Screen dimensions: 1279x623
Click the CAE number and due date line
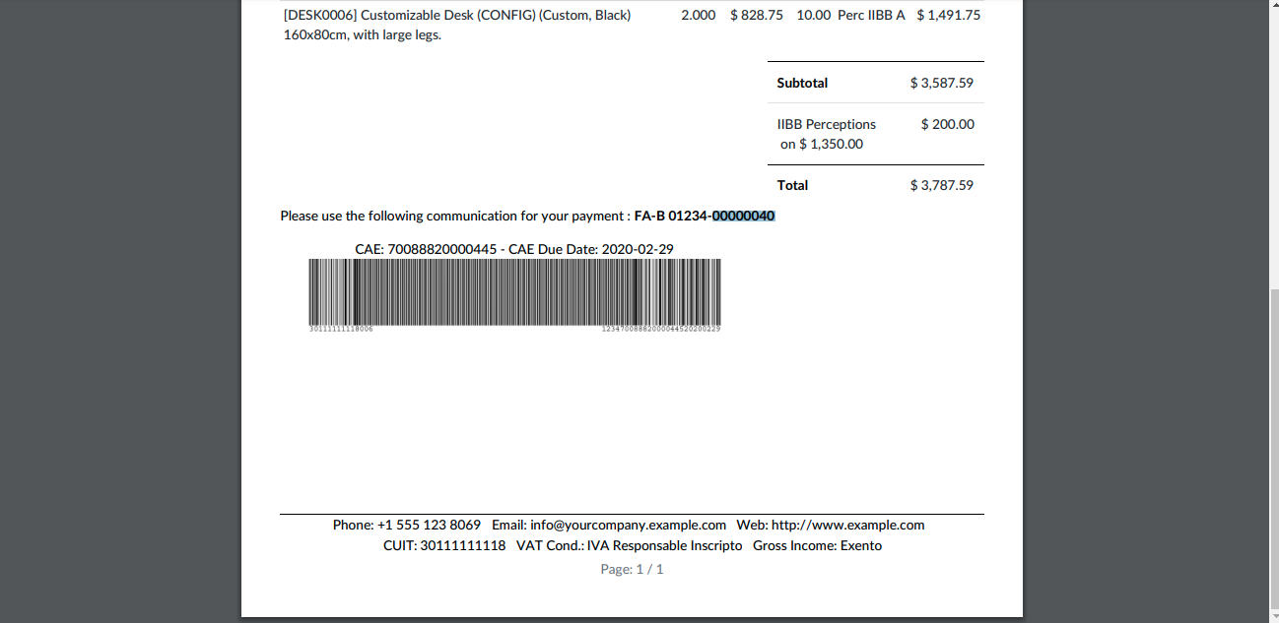pos(514,249)
